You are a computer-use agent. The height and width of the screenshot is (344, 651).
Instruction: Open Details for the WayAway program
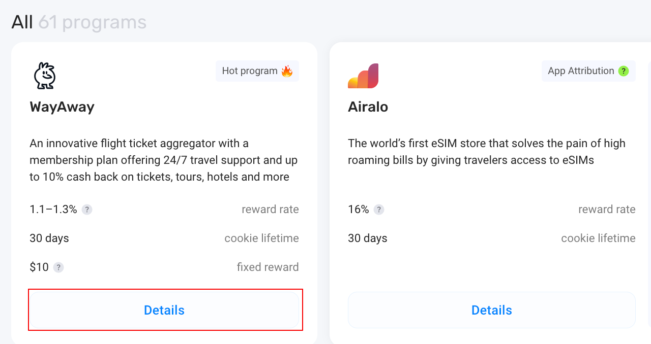164,310
